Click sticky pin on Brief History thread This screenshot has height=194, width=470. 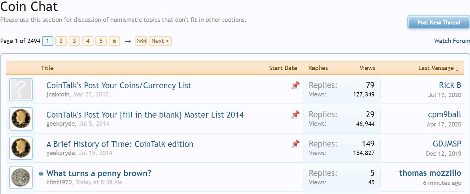coord(295,144)
